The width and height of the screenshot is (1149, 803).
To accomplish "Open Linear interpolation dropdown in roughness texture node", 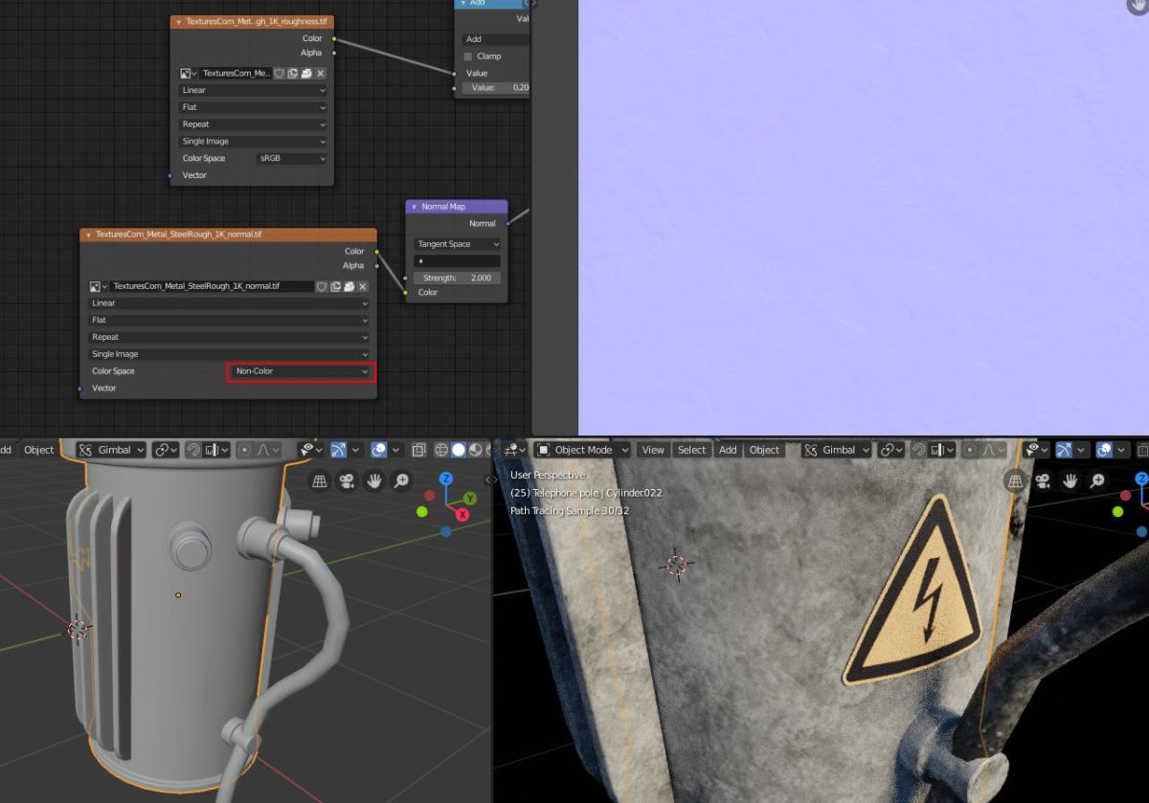I will 254,90.
